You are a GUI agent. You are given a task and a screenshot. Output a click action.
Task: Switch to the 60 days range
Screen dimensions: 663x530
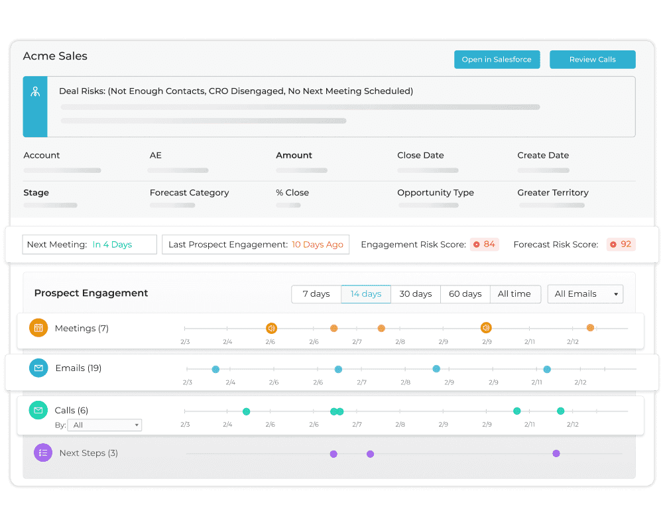(x=465, y=294)
